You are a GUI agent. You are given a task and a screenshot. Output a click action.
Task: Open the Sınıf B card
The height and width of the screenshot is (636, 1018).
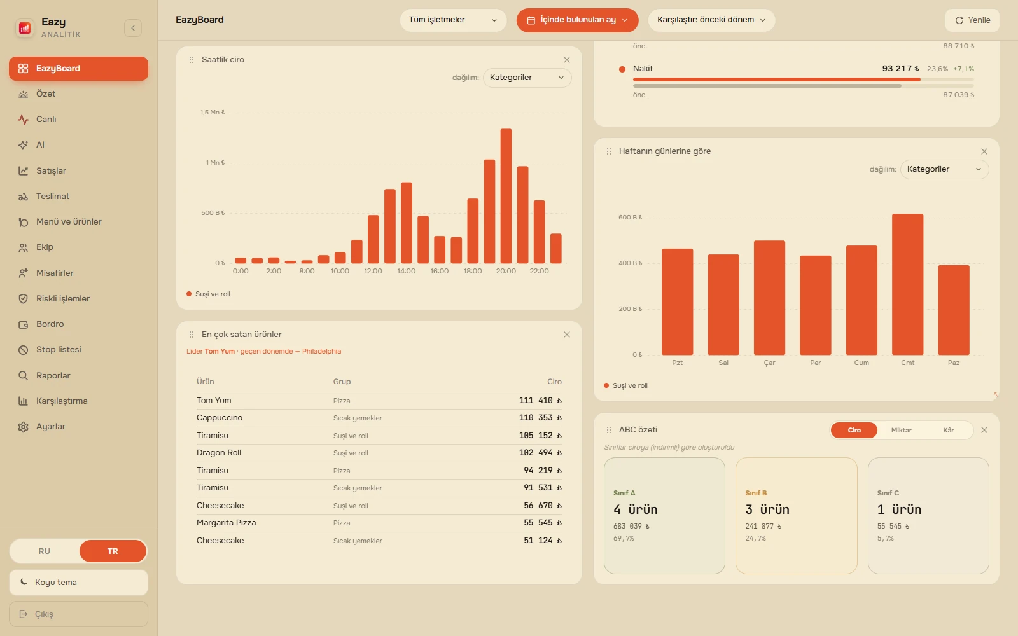(x=796, y=516)
